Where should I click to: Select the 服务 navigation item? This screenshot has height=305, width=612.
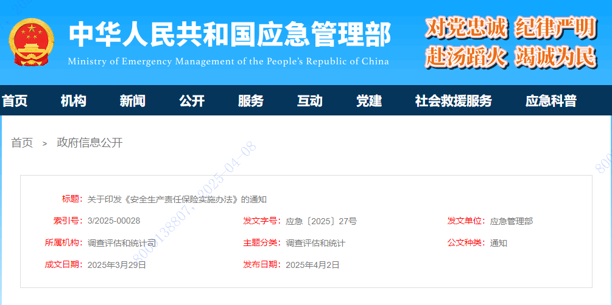click(x=250, y=101)
